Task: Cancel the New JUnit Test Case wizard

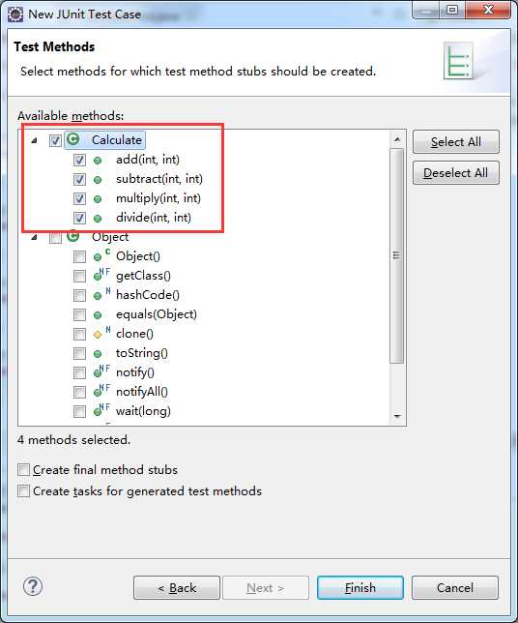Action: tap(455, 587)
